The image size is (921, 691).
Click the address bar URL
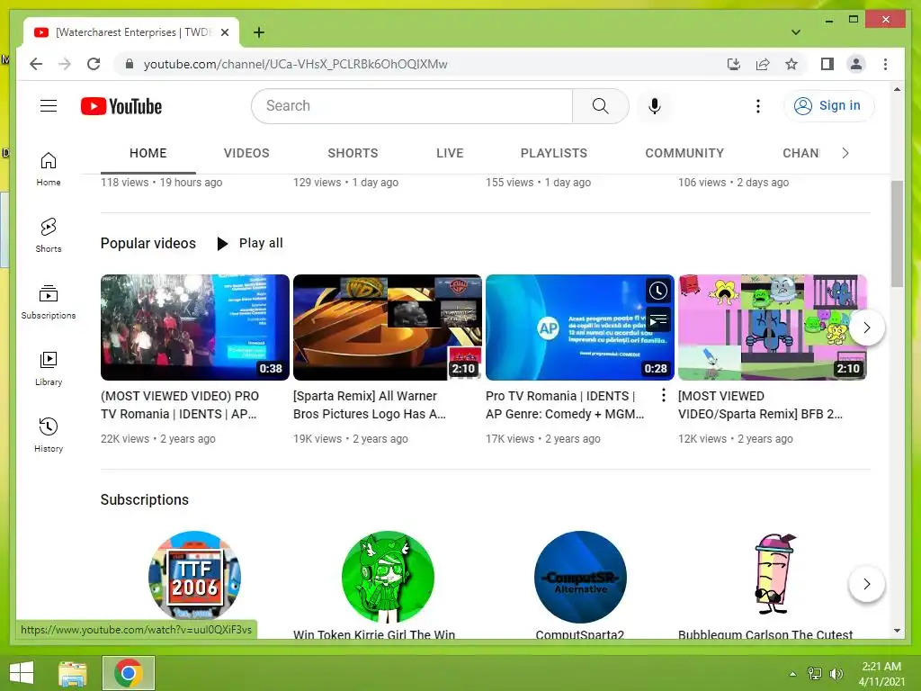coord(295,64)
